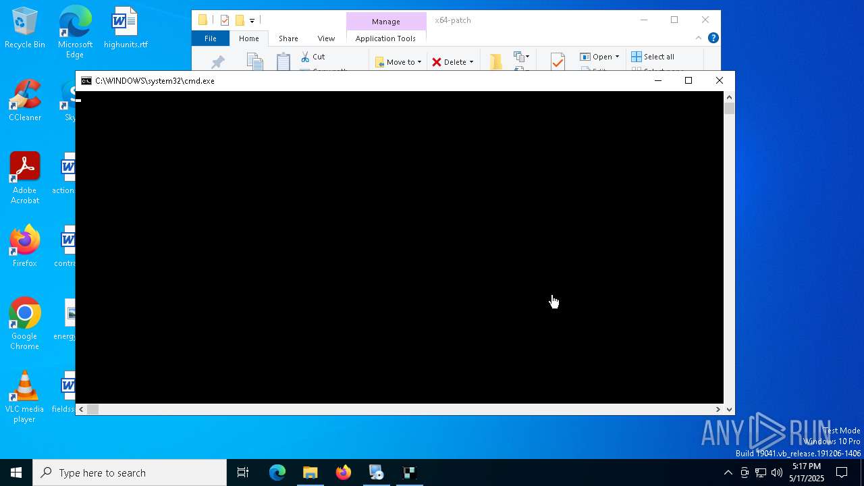Viewport: 864px width, 486px height.
Task: Open network status in the system tray
Action: pos(761,473)
